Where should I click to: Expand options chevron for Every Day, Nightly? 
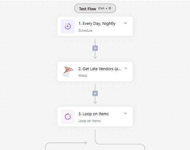coord(125,23)
